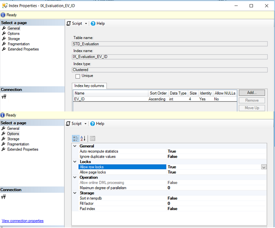The width and height of the screenshot is (275, 228).
Task: Click the Property Pages grid toolbar icon
Action: (x=92, y=138)
